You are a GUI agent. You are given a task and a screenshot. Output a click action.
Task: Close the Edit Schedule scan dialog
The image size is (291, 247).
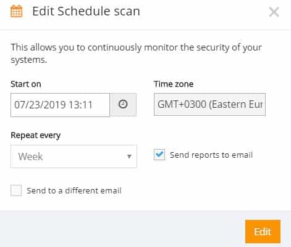point(274,12)
